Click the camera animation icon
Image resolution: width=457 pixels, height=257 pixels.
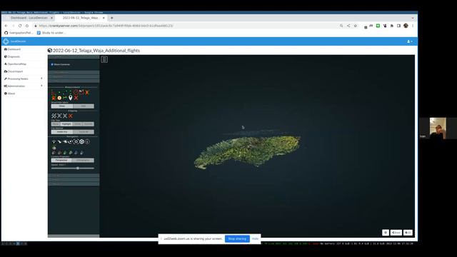click(x=54, y=148)
